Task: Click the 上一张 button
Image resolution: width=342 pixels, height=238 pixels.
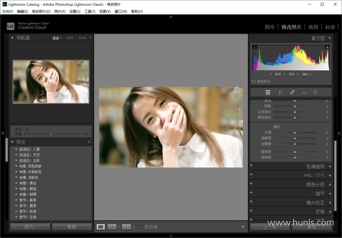Action: coord(270,227)
